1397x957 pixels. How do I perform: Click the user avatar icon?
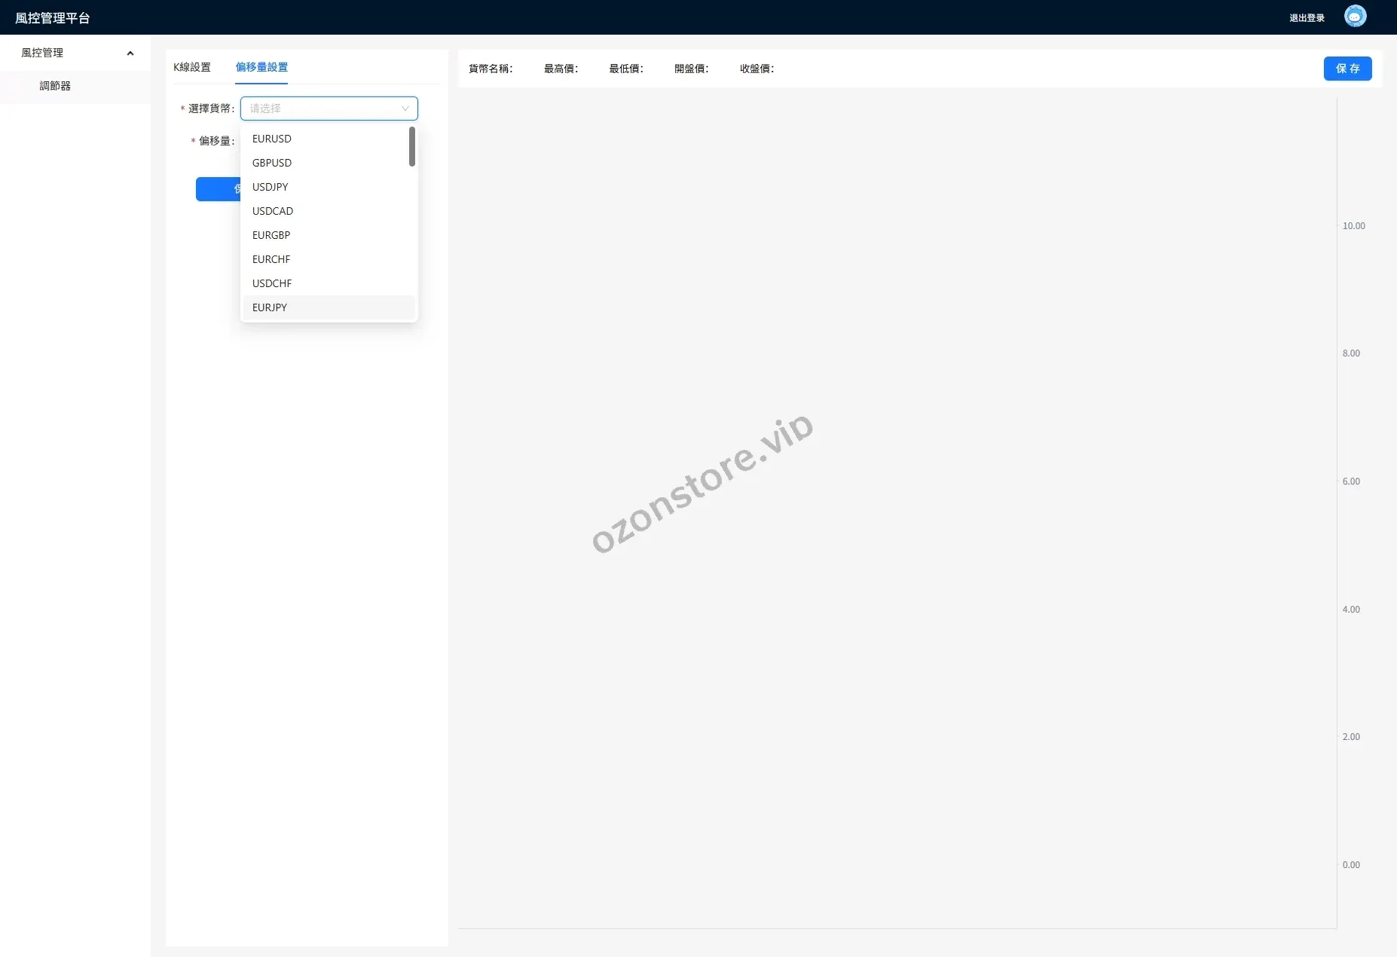[x=1355, y=17]
